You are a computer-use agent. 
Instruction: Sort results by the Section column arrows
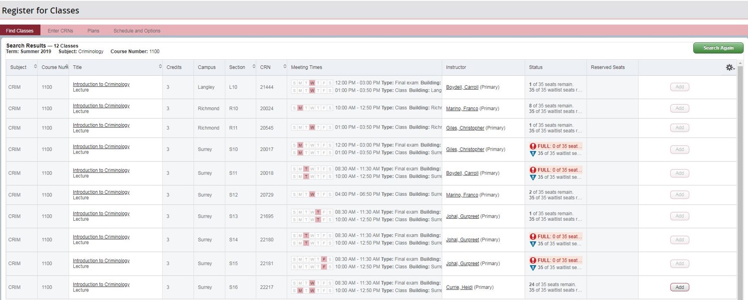click(254, 67)
